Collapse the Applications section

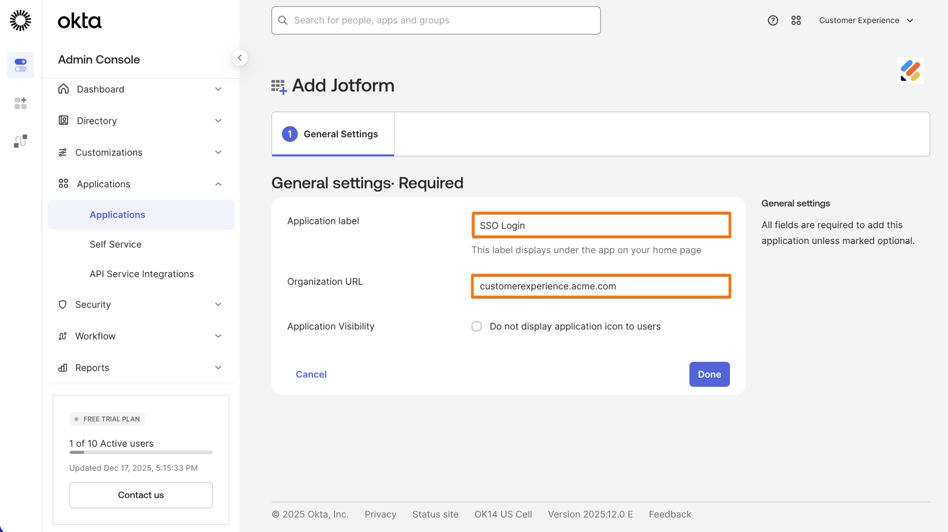click(218, 184)
